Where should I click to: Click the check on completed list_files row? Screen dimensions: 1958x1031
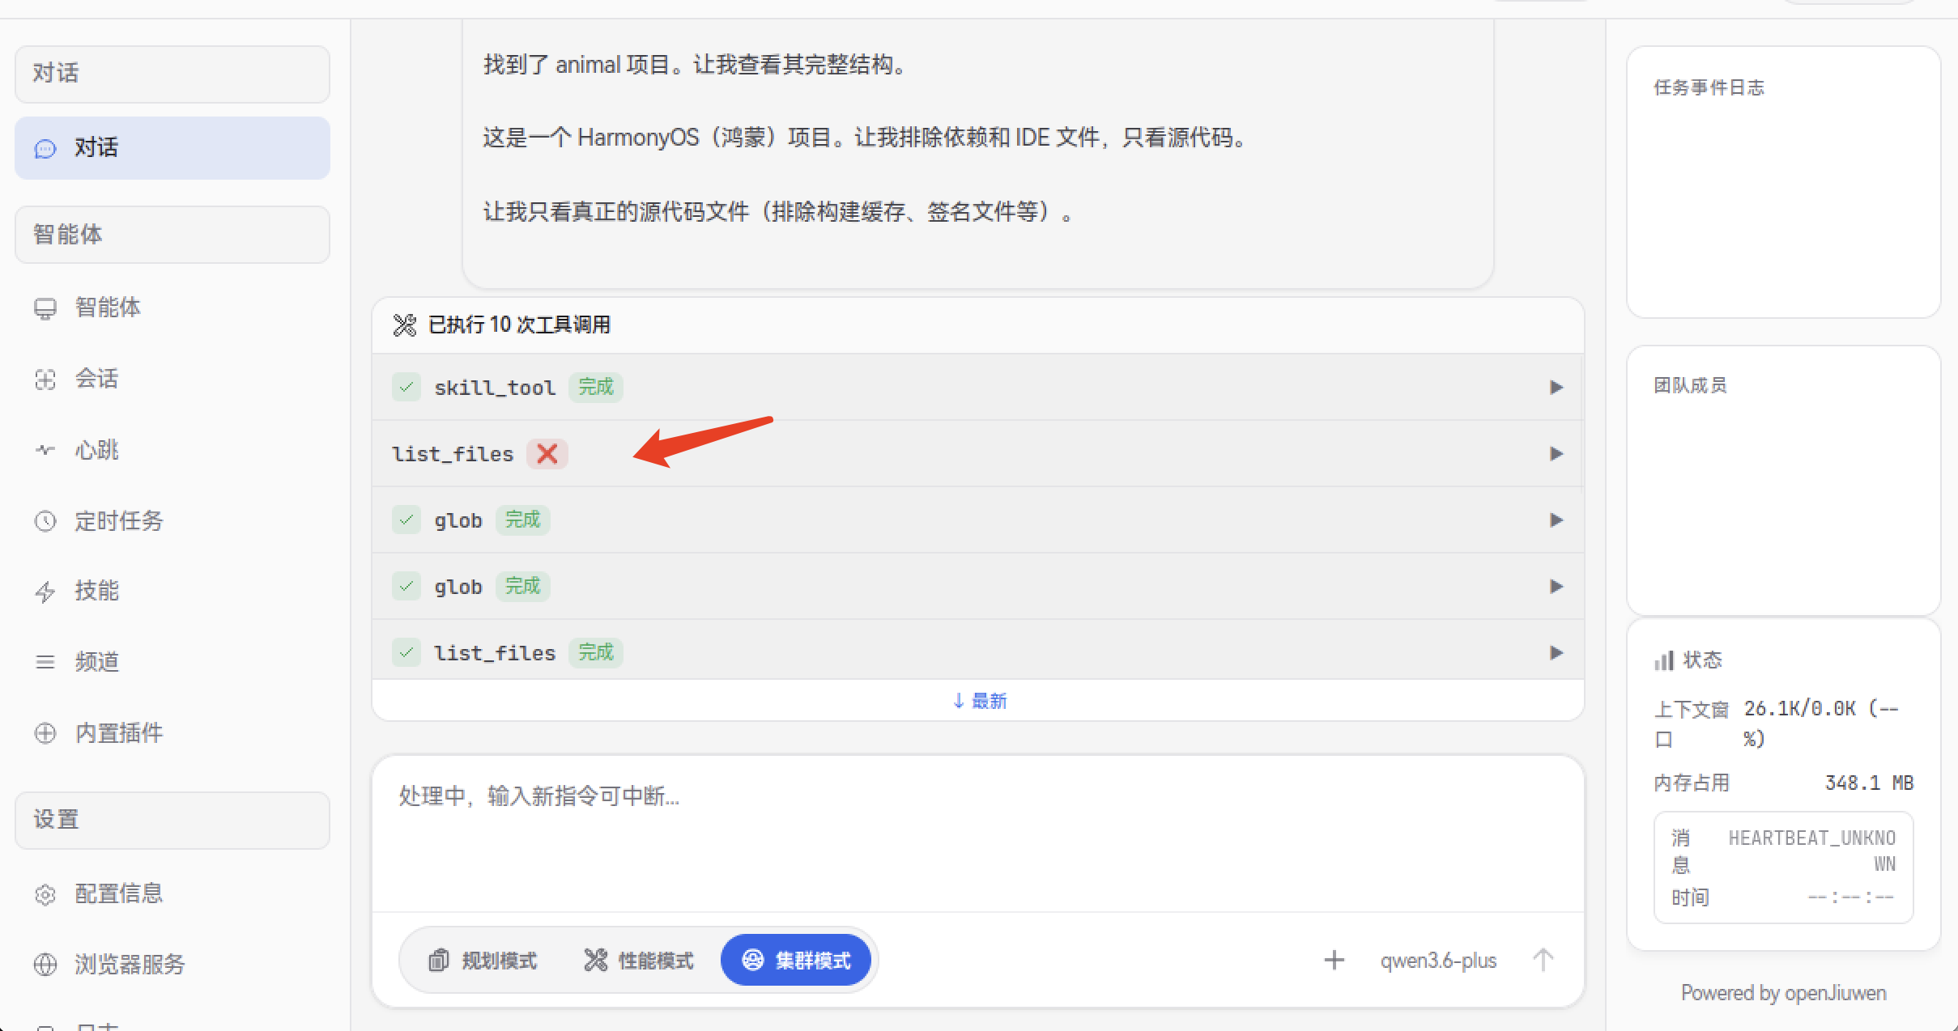[x=406, y=653]
